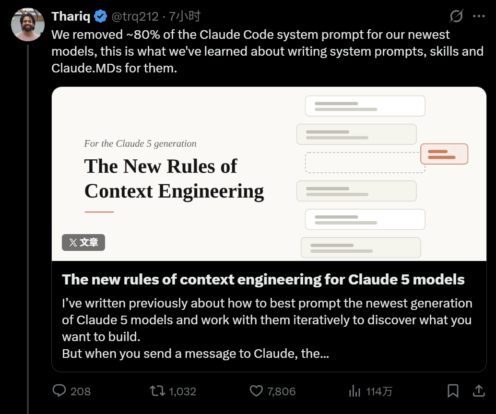
Task: View post analytics bar-chart icon
Action: 354,391
